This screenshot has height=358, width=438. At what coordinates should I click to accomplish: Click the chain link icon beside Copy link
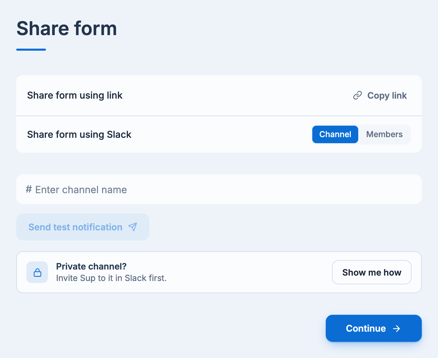(358, 96)
